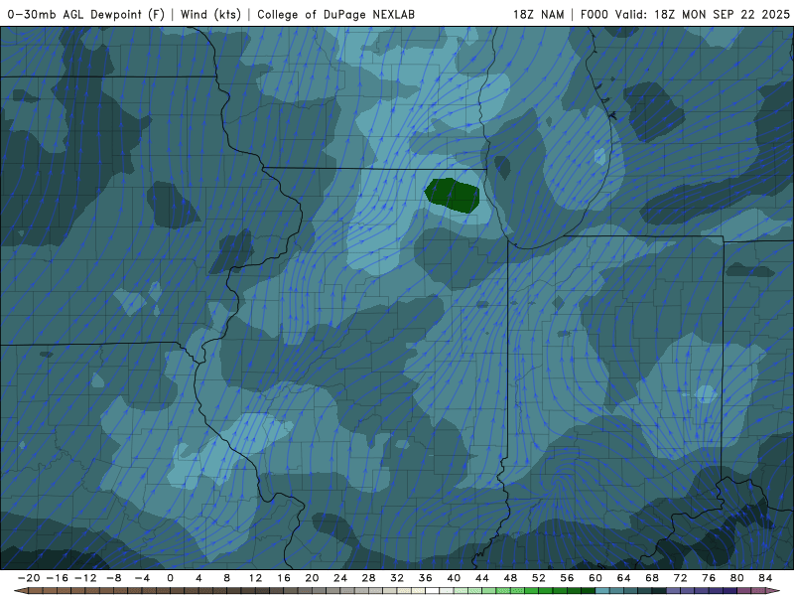Click the 32 value on the color scale

(x=397, y=578)
